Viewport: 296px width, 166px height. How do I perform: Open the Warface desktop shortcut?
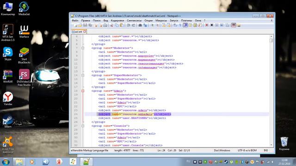coord(24,31)
